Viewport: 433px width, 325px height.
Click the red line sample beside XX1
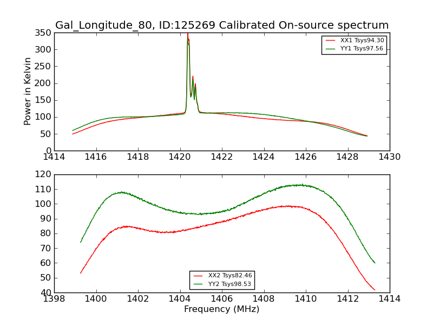click(x=330, y=41)
